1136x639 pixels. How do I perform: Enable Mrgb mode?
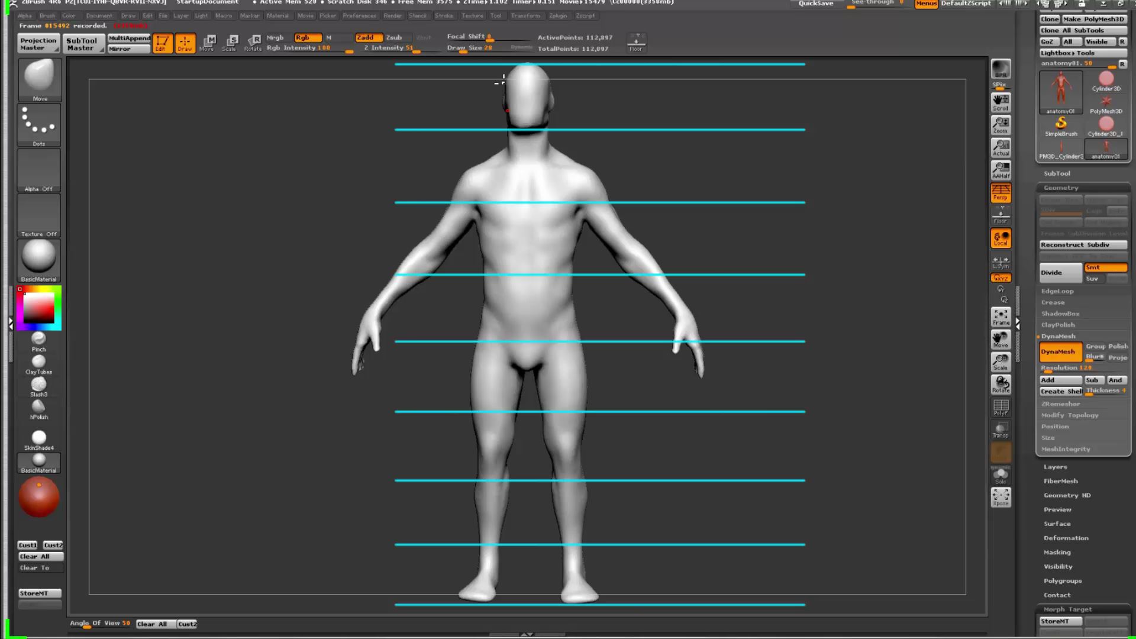(x=276, y=37)
